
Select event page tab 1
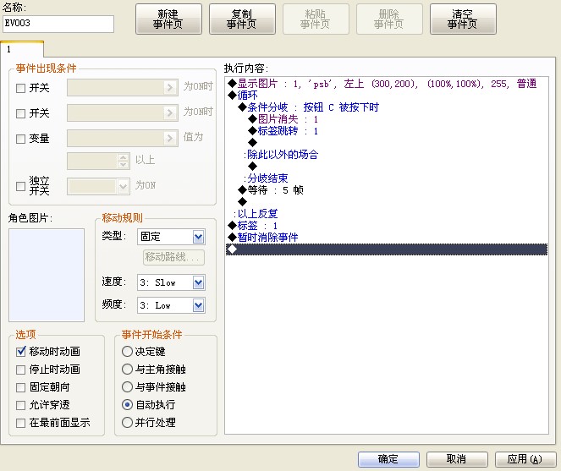click(x=22, y=49)
